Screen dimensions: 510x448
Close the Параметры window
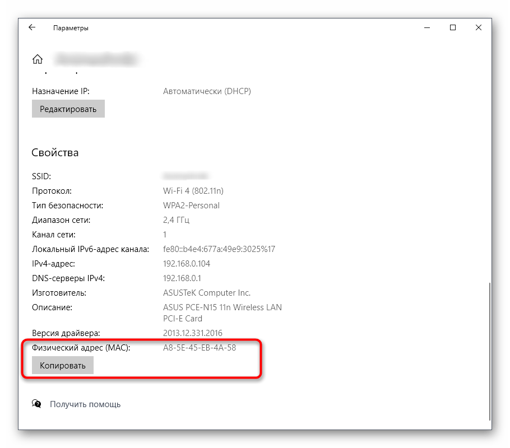[479, 27]
